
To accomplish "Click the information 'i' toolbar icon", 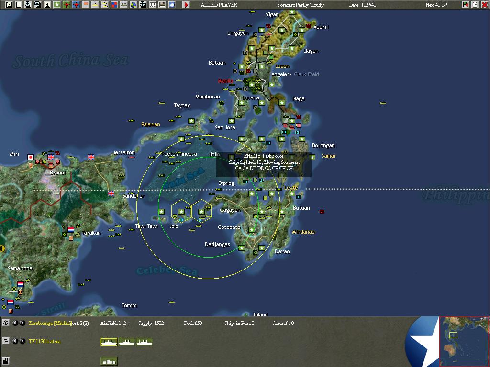I will [47, 5].
